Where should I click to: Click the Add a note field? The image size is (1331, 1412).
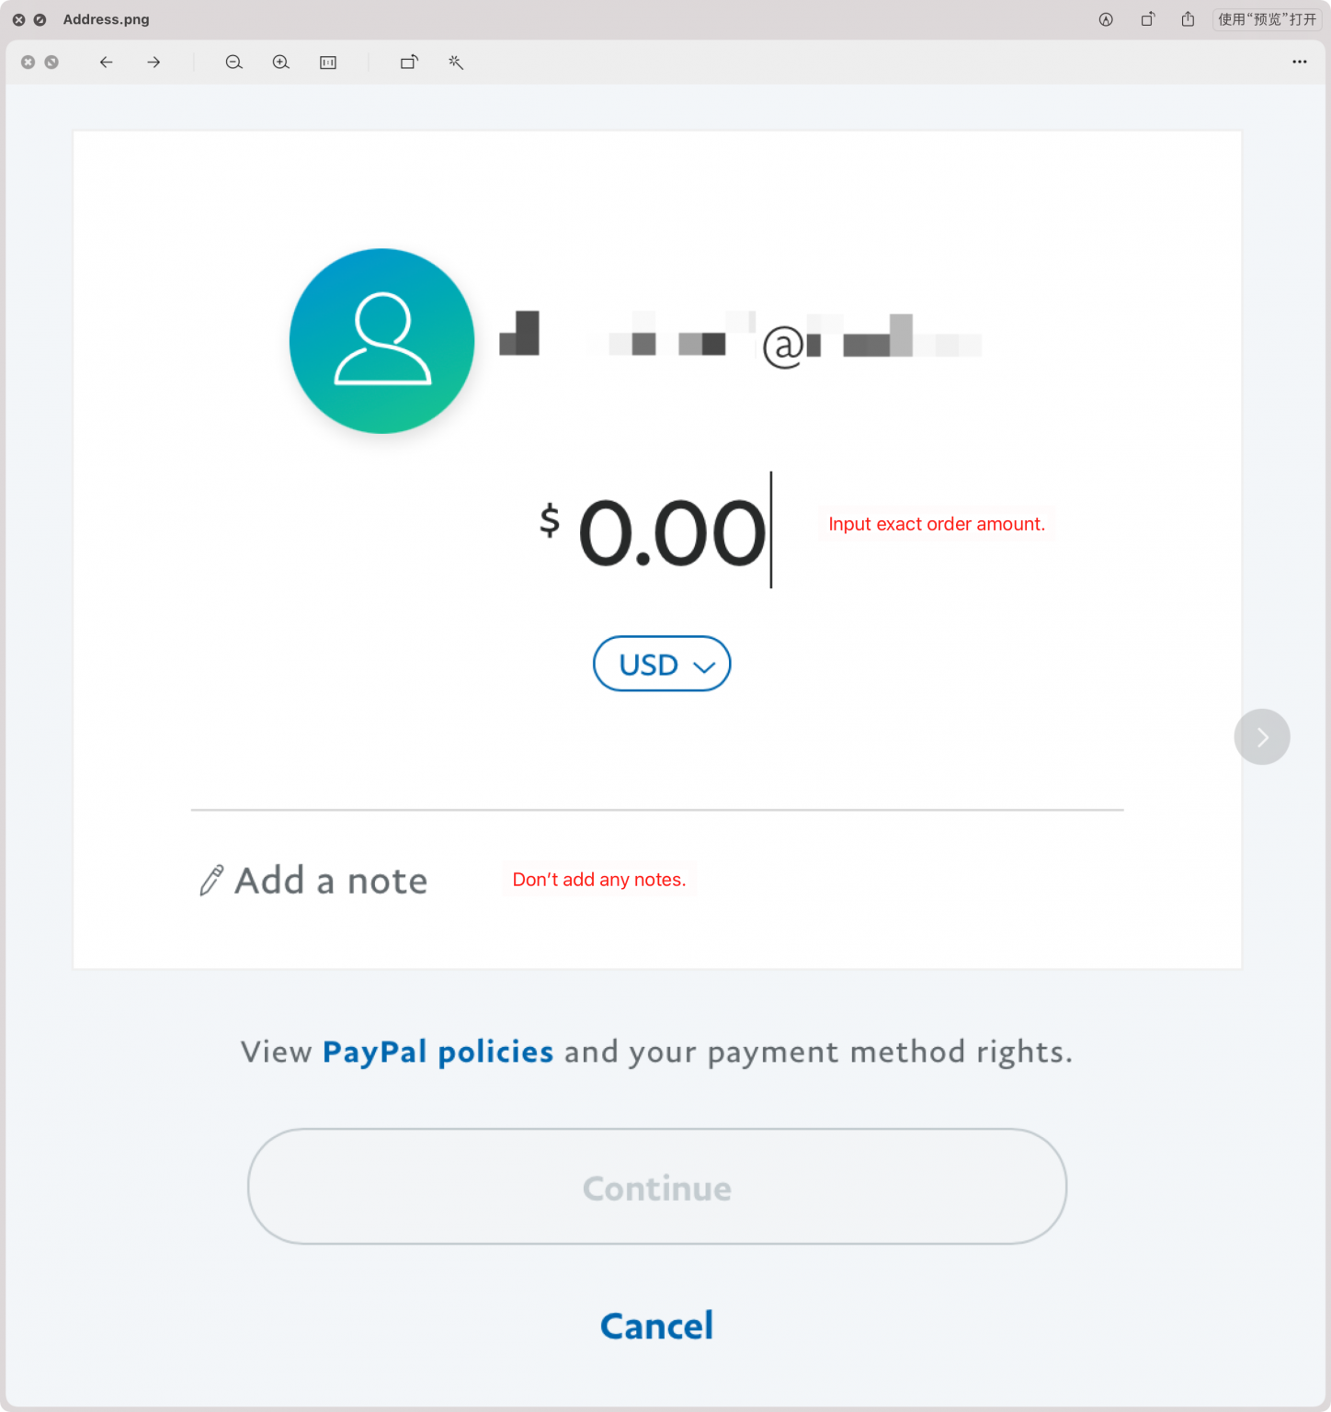(331, 881)
